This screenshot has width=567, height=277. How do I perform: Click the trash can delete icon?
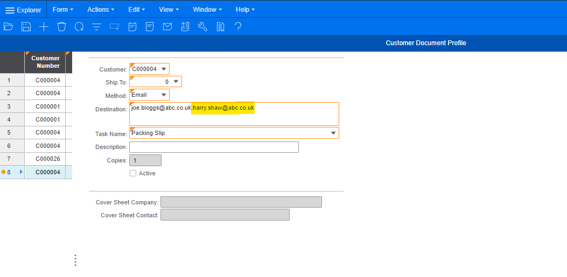click(x=61, y=26)
